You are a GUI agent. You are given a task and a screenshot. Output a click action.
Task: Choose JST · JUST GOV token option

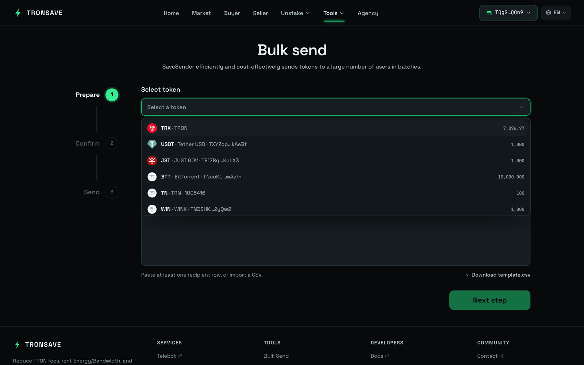click(x=336, y=161)
